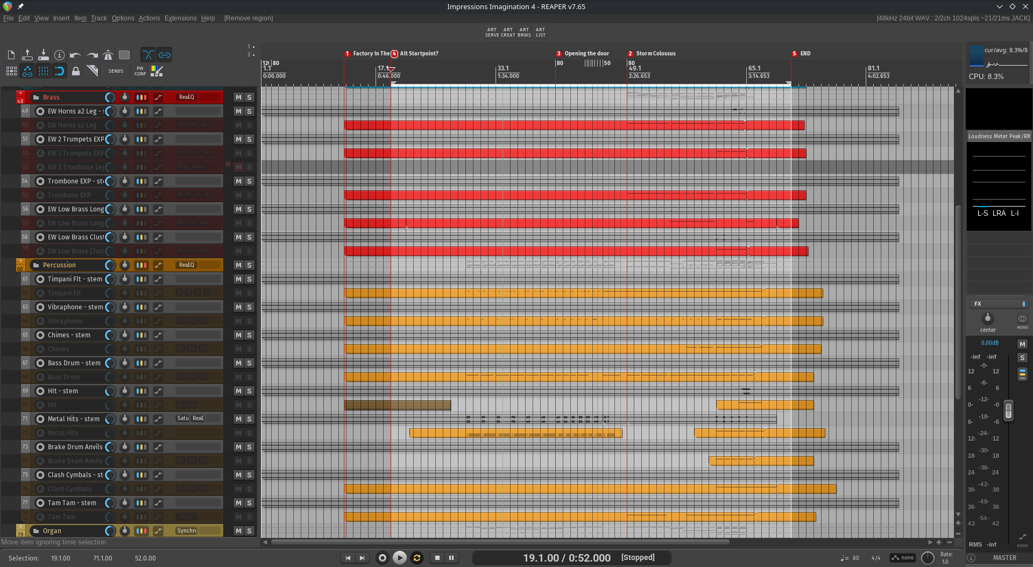Open ReaEQ FX on Brass track
Image resolution: width=1033 pixels, height=567 pixels.
187,97
